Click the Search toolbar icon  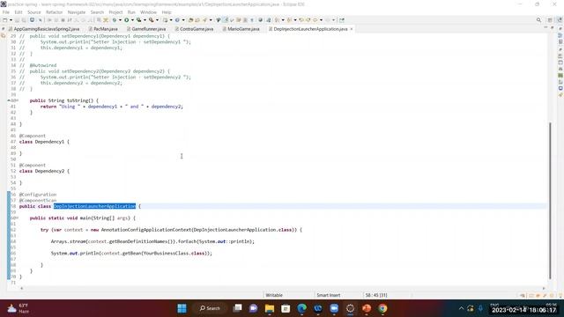click(204, 20)
